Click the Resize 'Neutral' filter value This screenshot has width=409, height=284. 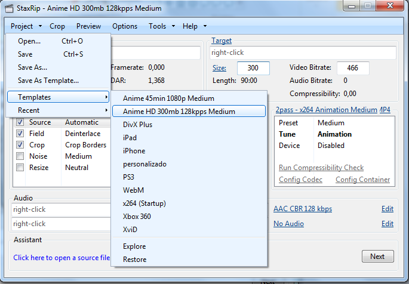click(x=76, y=168)
